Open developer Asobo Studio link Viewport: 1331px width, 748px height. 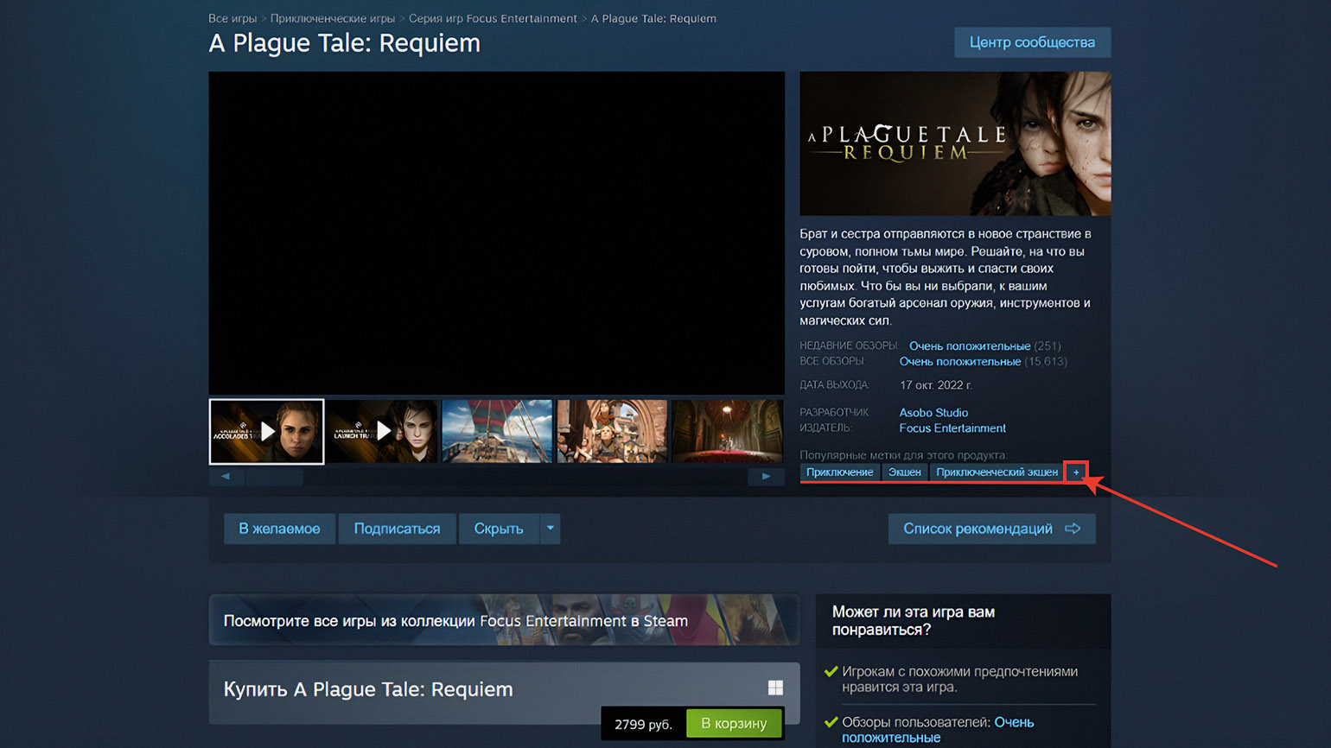click(933, 413)
